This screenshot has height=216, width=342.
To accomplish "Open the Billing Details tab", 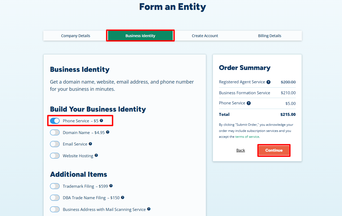I will tap(269, 36).
